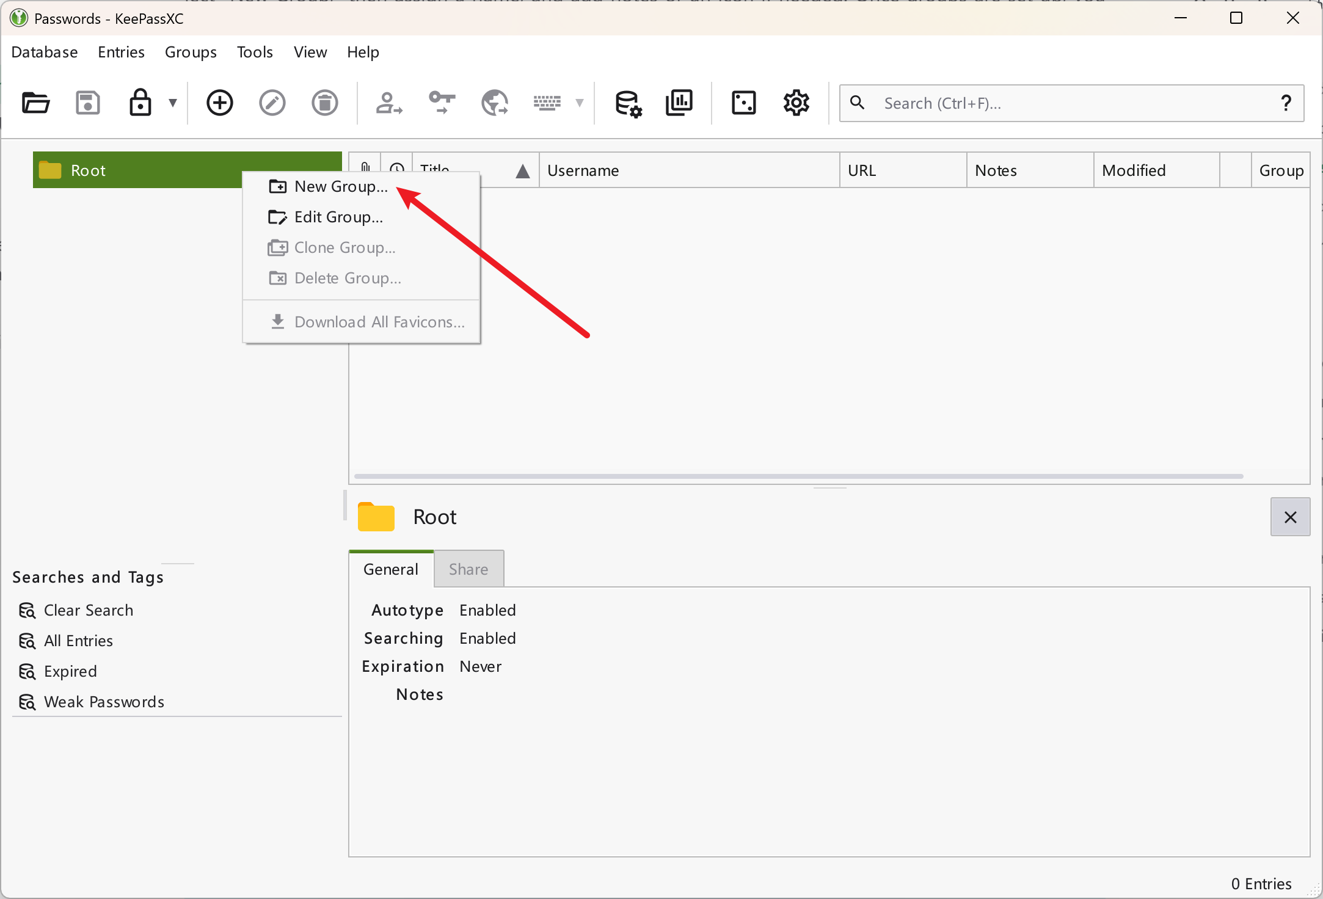The height and width of the screenshot is (899, 1323).
Task: Open the Database menu
Action: point(45,53)
